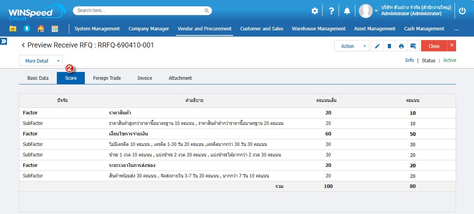Open the Vendor and Procurement menu
This screenshot has height=214, width=474.
pos(204,29)
